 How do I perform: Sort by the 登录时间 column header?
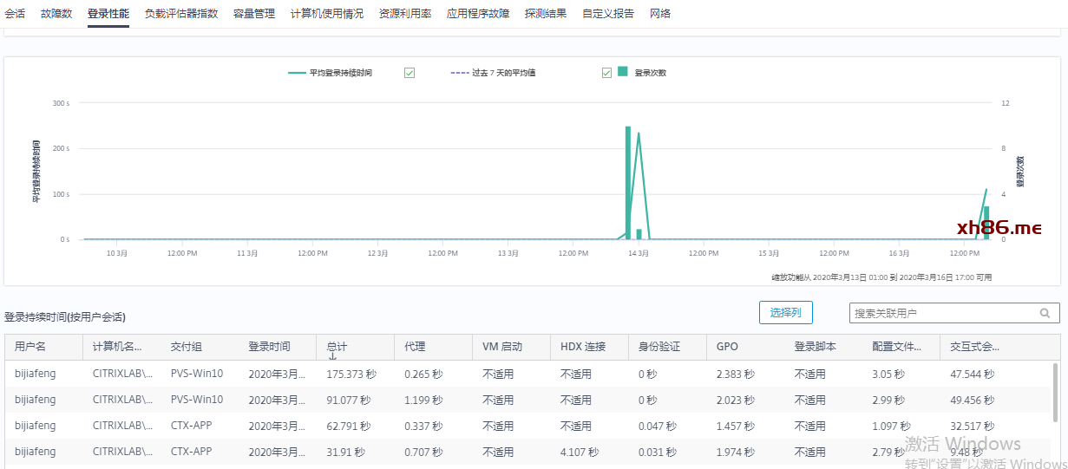tap(269, 346)
